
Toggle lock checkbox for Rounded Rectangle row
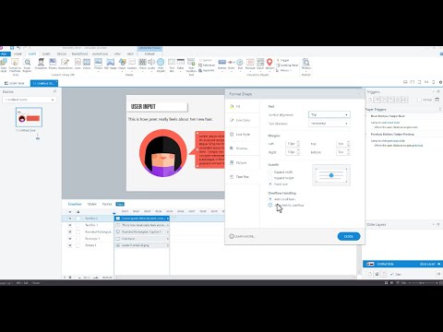[78, 231]
